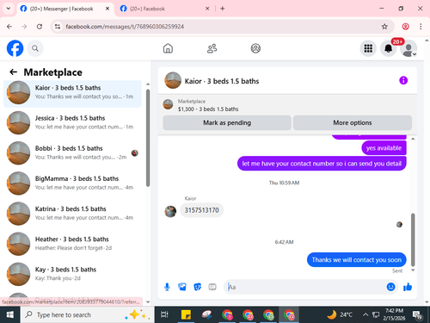The width and height of the screenshot is (430, 323).
Task: View site information icon in address bar
Action: [58, 27]
